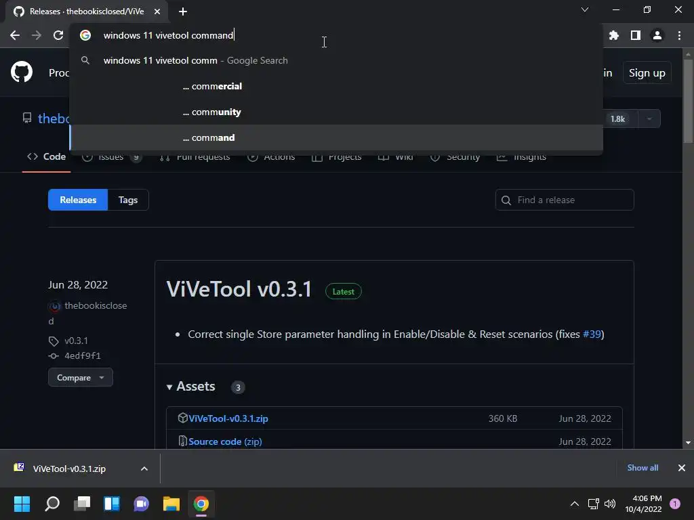Screen dimensions: 694x520
Task: Click the Find a release search box
Action: (565, 200)
